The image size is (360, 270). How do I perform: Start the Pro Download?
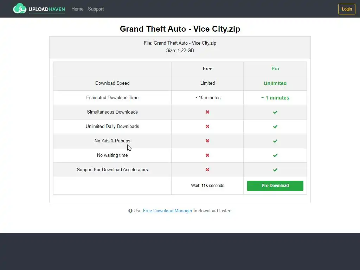275,186
